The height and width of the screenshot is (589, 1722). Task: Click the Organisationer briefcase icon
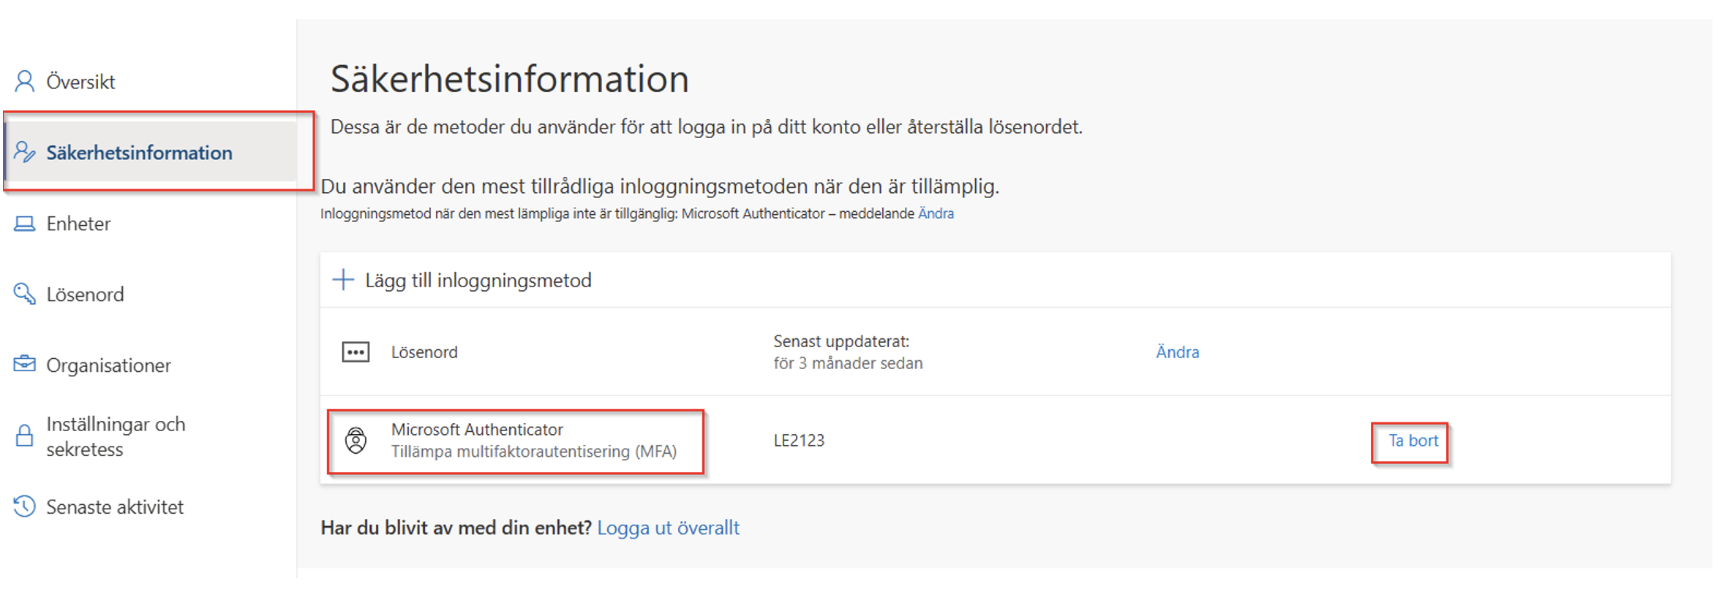coord(24,364)
